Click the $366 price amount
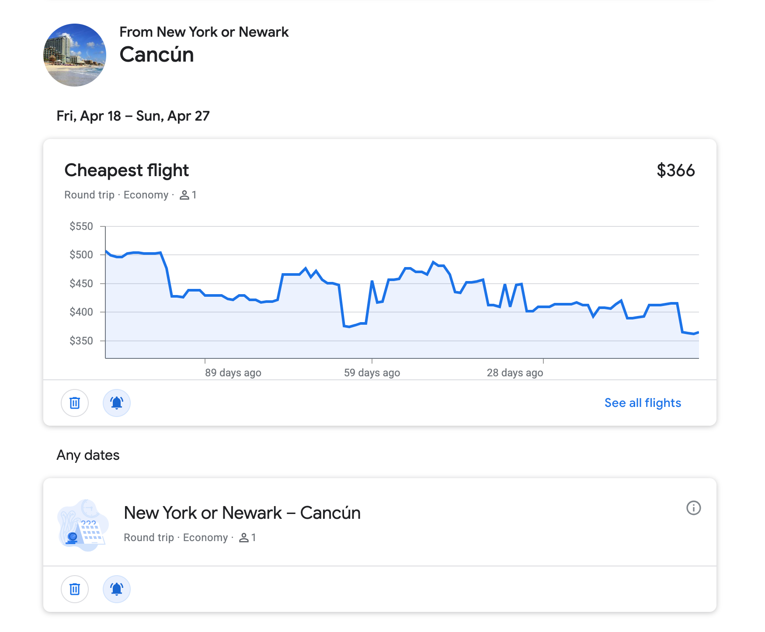765x632 pixels. point(676,170)
